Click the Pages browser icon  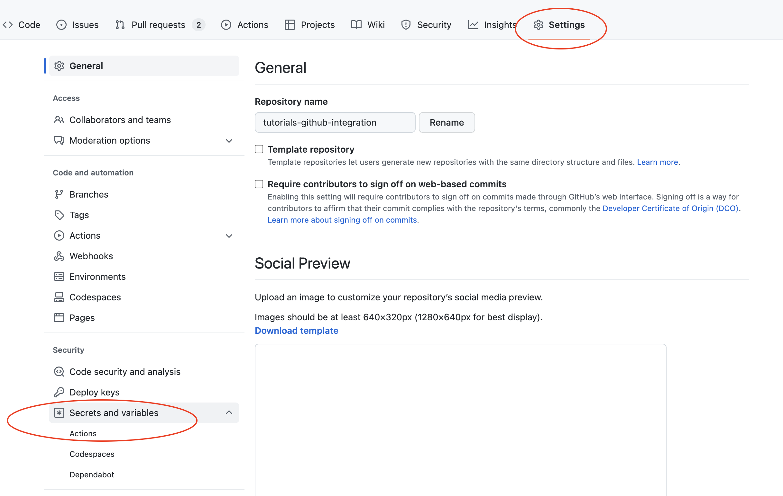coord(59,317)
